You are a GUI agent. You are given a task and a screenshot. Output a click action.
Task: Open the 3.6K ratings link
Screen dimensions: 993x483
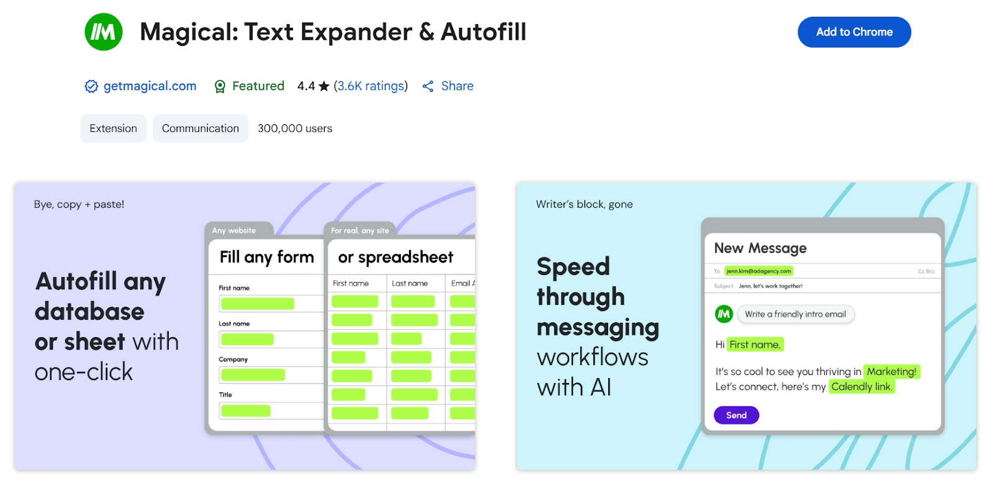371,86
